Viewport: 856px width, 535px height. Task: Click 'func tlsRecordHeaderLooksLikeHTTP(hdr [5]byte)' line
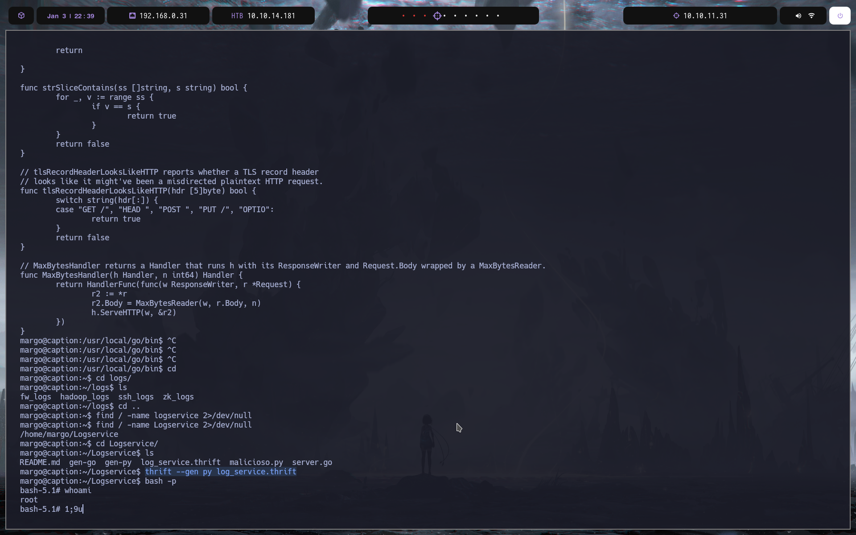pos(138,191)
